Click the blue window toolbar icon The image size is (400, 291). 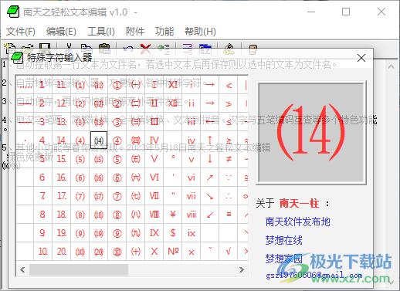click(x=205, y=49)
